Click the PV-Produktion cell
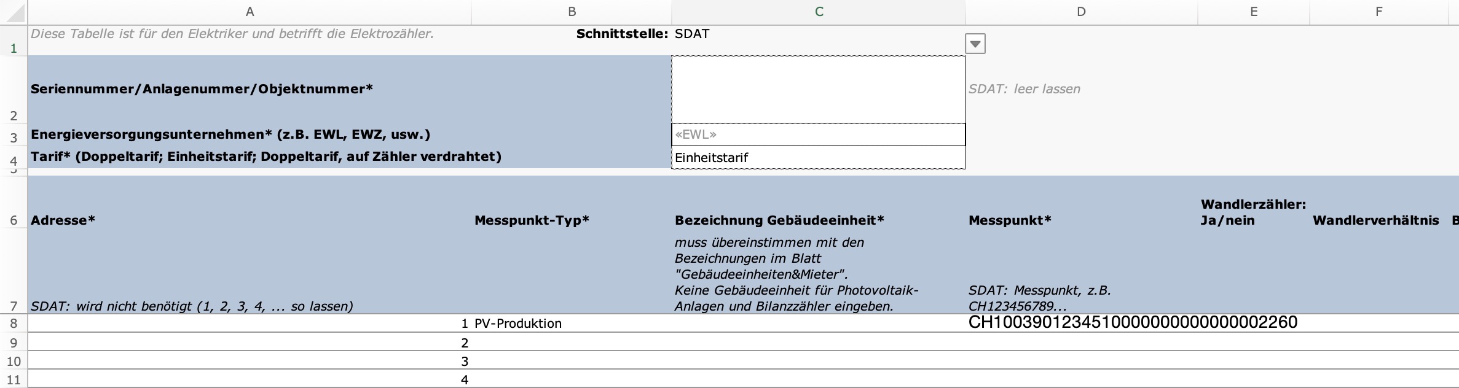The image size is (1459, 388). pyautogui.click(x=572, y=324)
